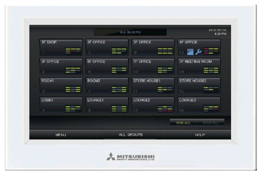This screenshot has height=175, width=262.
Task: Click the status bars indicator in 4F OFFICE
Action: [x=211, y=51]
